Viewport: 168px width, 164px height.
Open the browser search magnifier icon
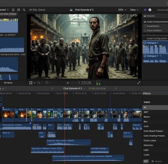[24, 10]
